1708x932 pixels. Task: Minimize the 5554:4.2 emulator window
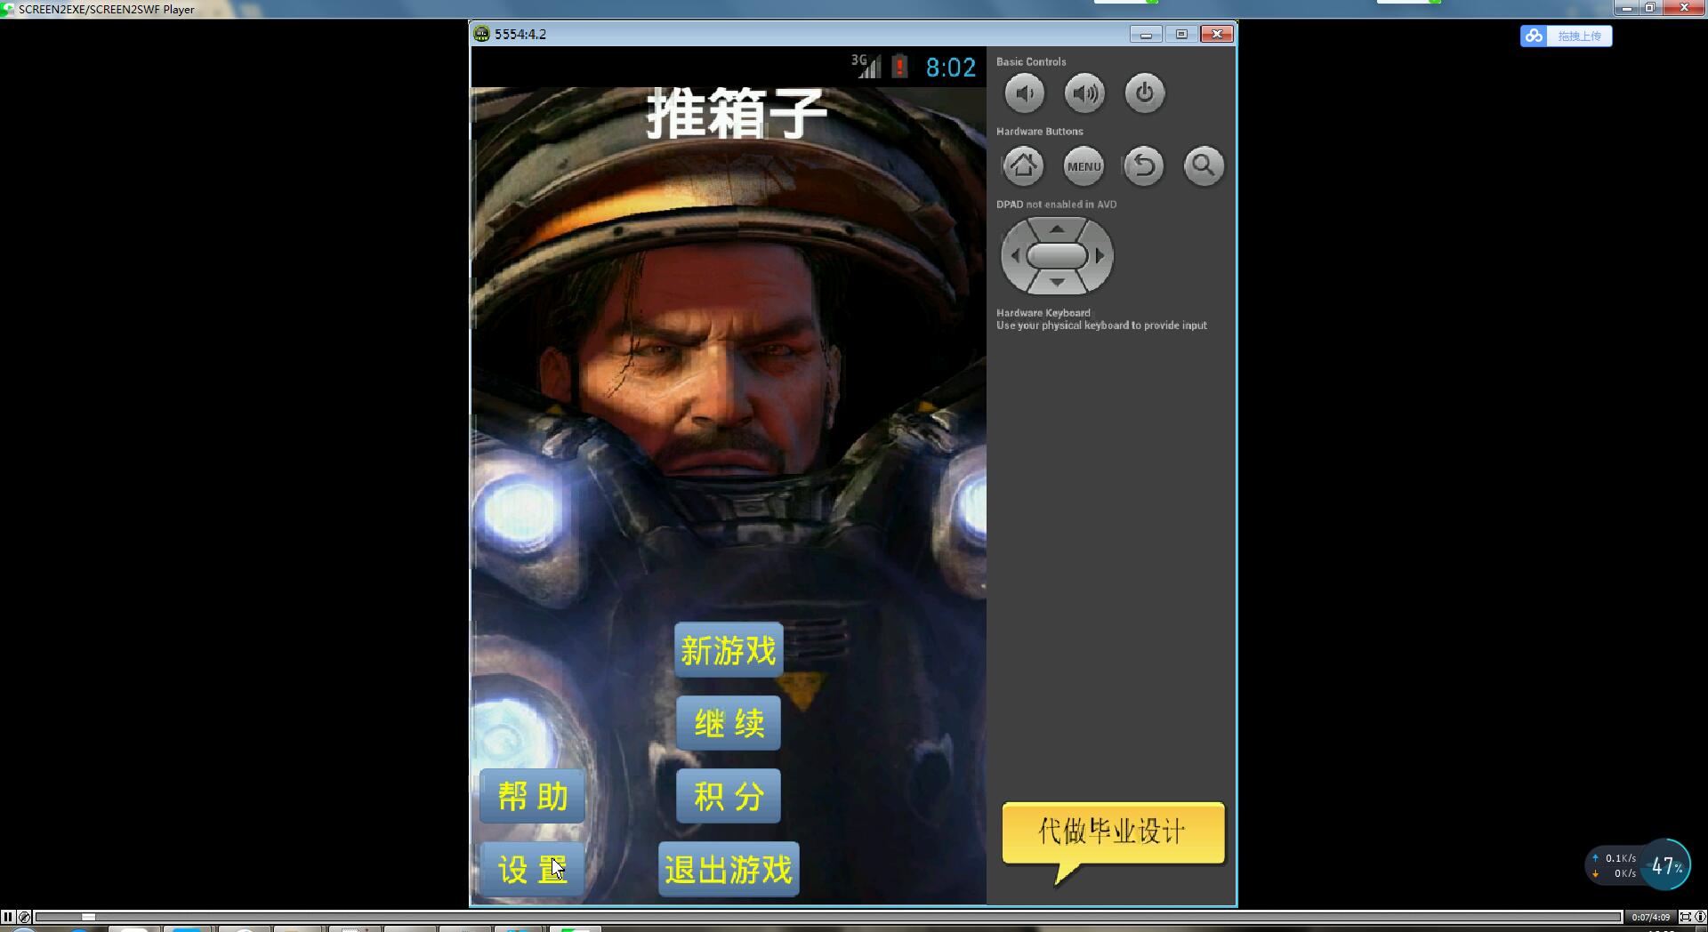point(1146,35)
